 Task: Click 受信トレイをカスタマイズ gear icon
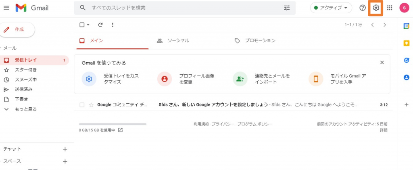click(x=89, y=79)
